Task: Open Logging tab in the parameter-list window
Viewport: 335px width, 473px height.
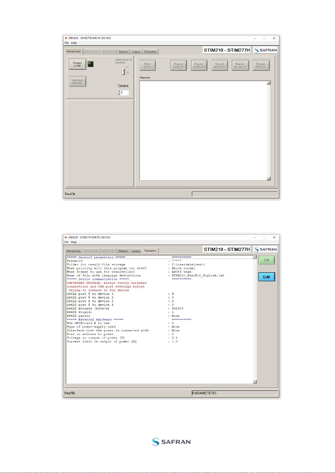Action: pyautogui.click(x=136, y=251)
